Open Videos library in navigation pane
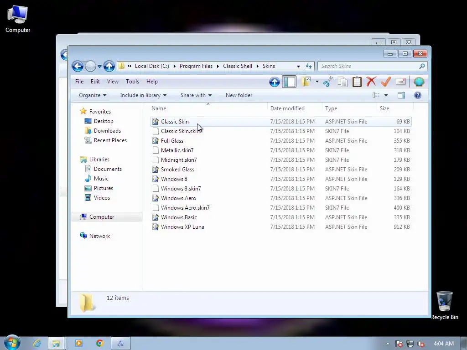The width and height of the screenshot is (467, 350). pyautogui.click(x=102, y=198)
